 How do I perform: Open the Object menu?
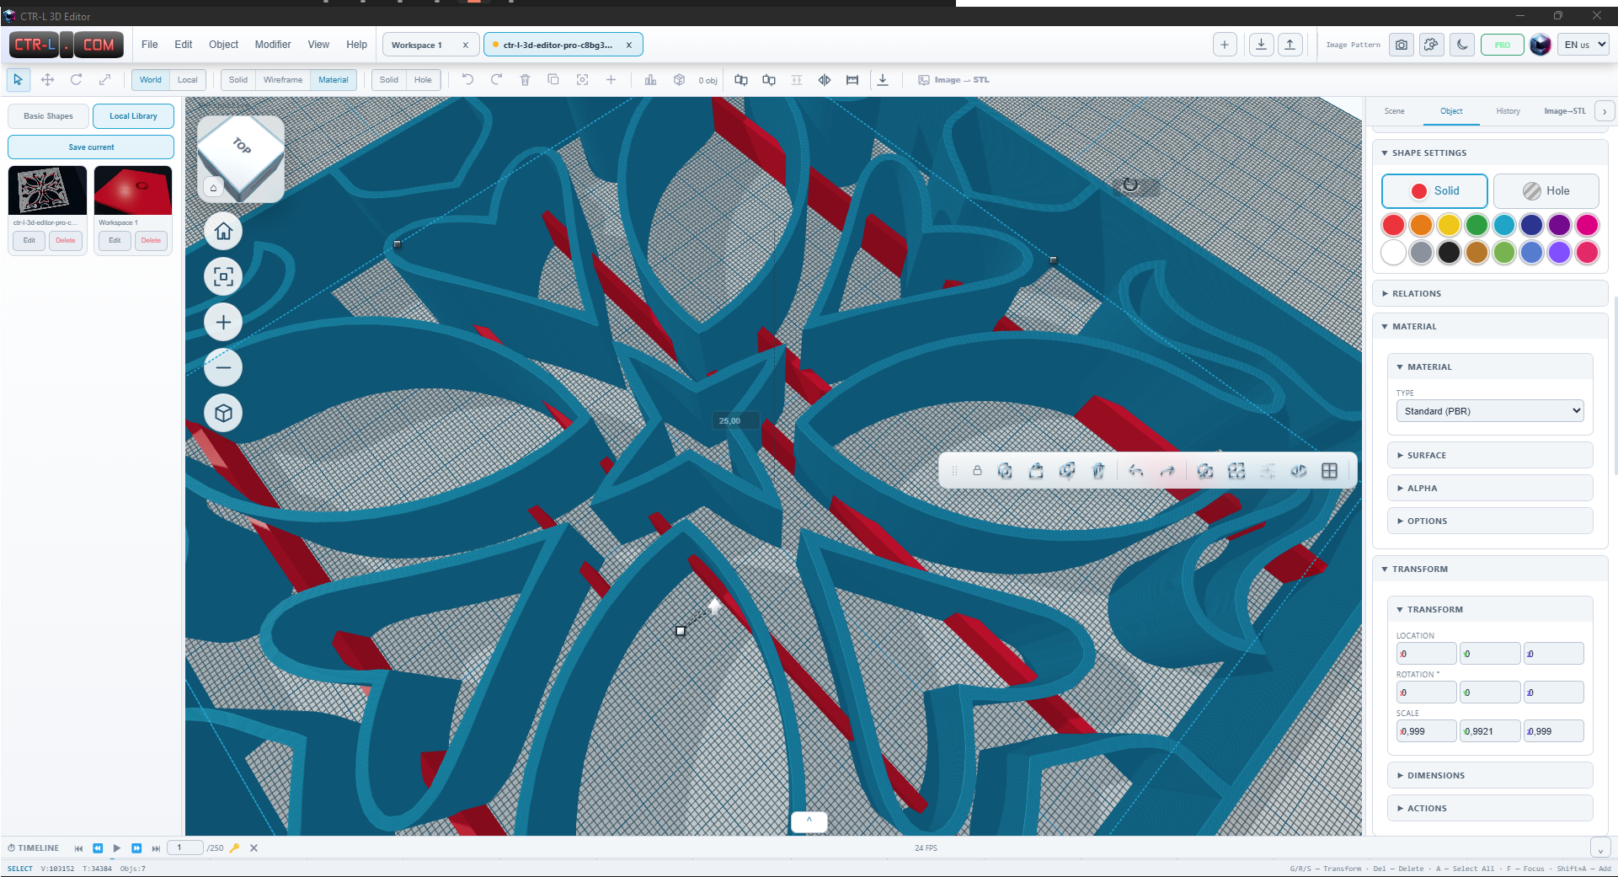click(x=223, y=45)
